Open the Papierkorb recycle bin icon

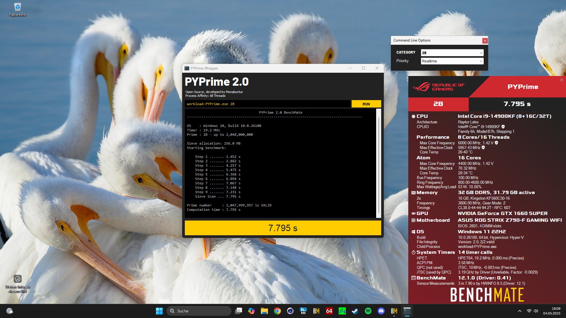[17, 9]
